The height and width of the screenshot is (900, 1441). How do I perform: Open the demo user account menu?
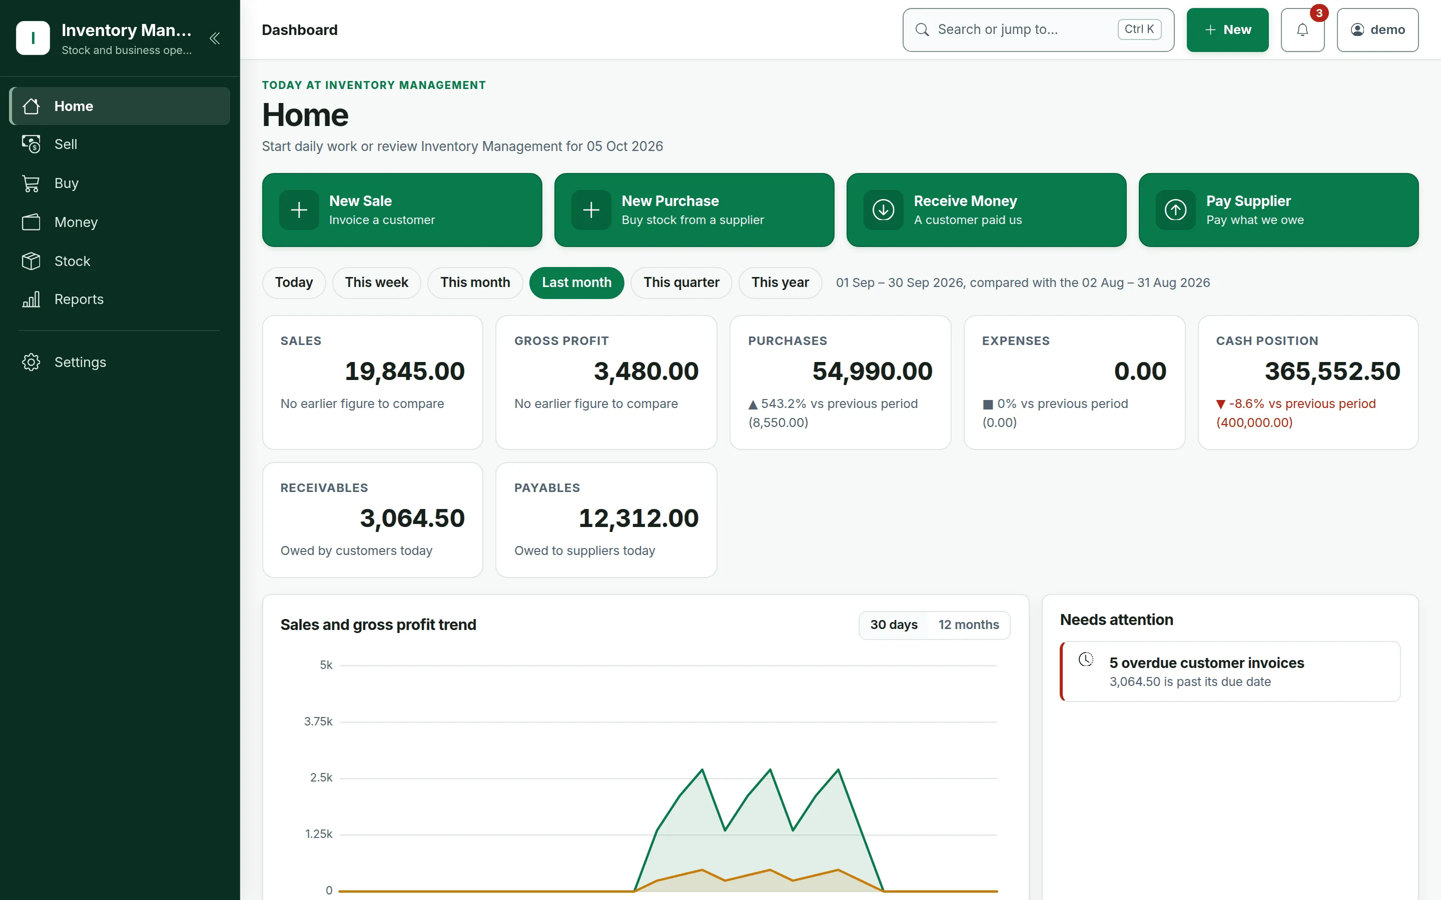pos(1377,30)
